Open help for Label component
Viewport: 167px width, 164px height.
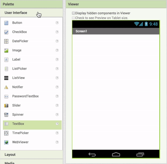tap(57, 59)
